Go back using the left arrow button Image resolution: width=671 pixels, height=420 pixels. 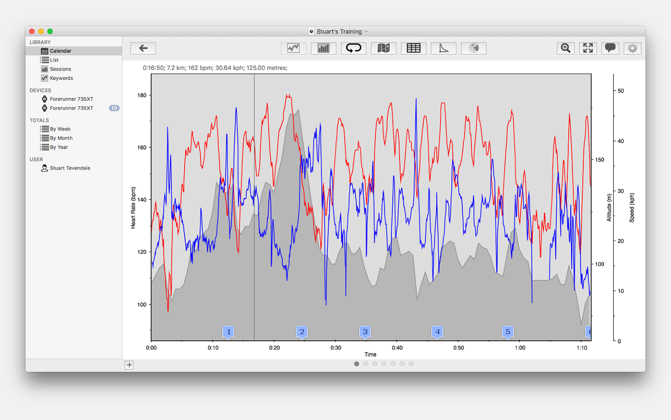coord(143,48)
